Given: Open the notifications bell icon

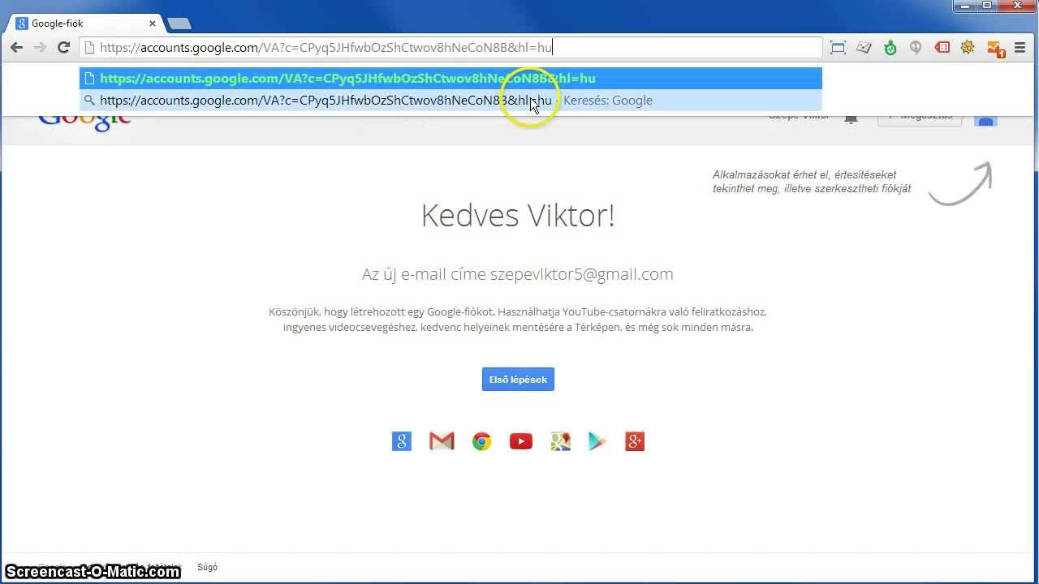Looking at the screenshot, I should point(851,119).
